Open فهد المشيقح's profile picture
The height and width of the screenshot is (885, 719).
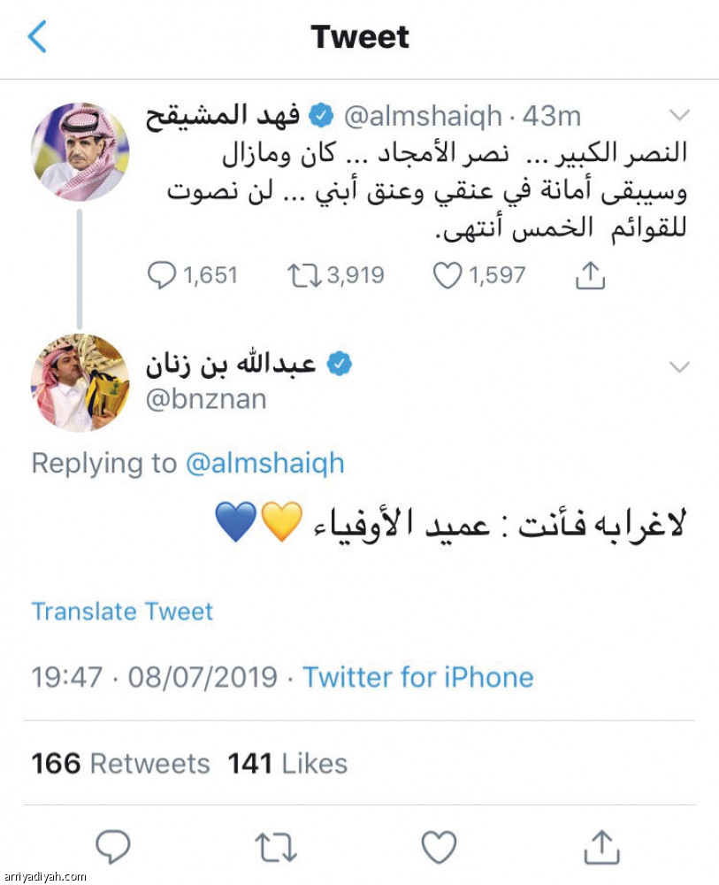[x=80, y=150]
